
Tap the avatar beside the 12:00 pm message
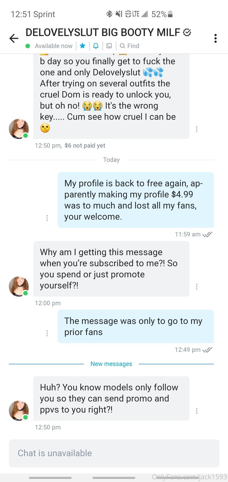click(x=19, y=286)
